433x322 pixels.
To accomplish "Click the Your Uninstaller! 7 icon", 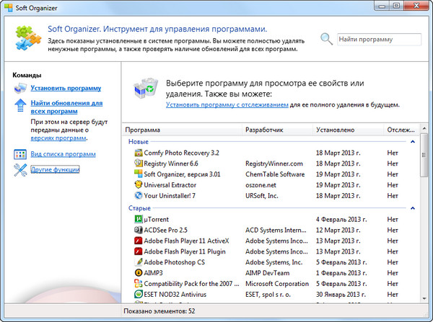I will tap(138, 195).
